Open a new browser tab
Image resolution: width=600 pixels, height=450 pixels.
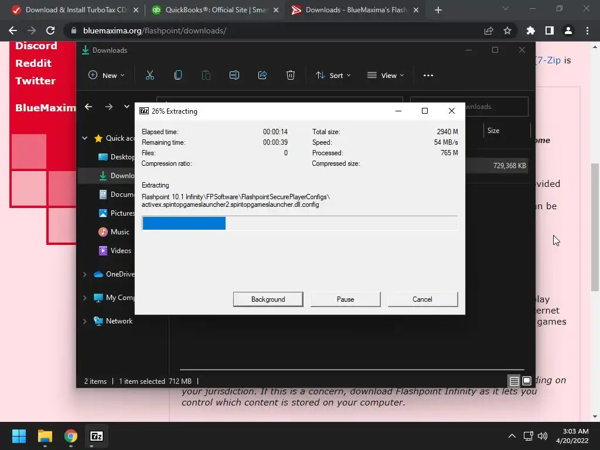438,11
